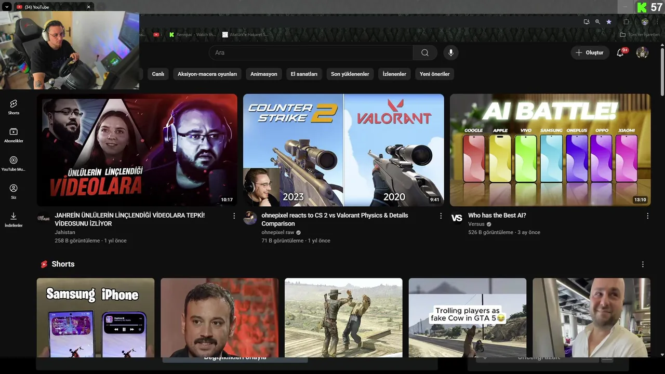The image size is (665, 374).
Task: Start voice search with the microphone
Action: 451,52
